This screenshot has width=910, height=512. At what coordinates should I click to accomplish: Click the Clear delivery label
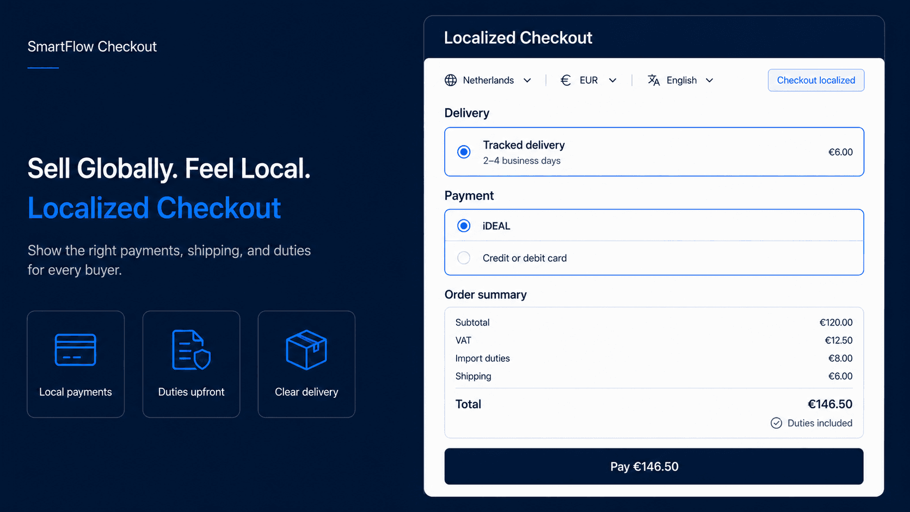tap(306, 392)
